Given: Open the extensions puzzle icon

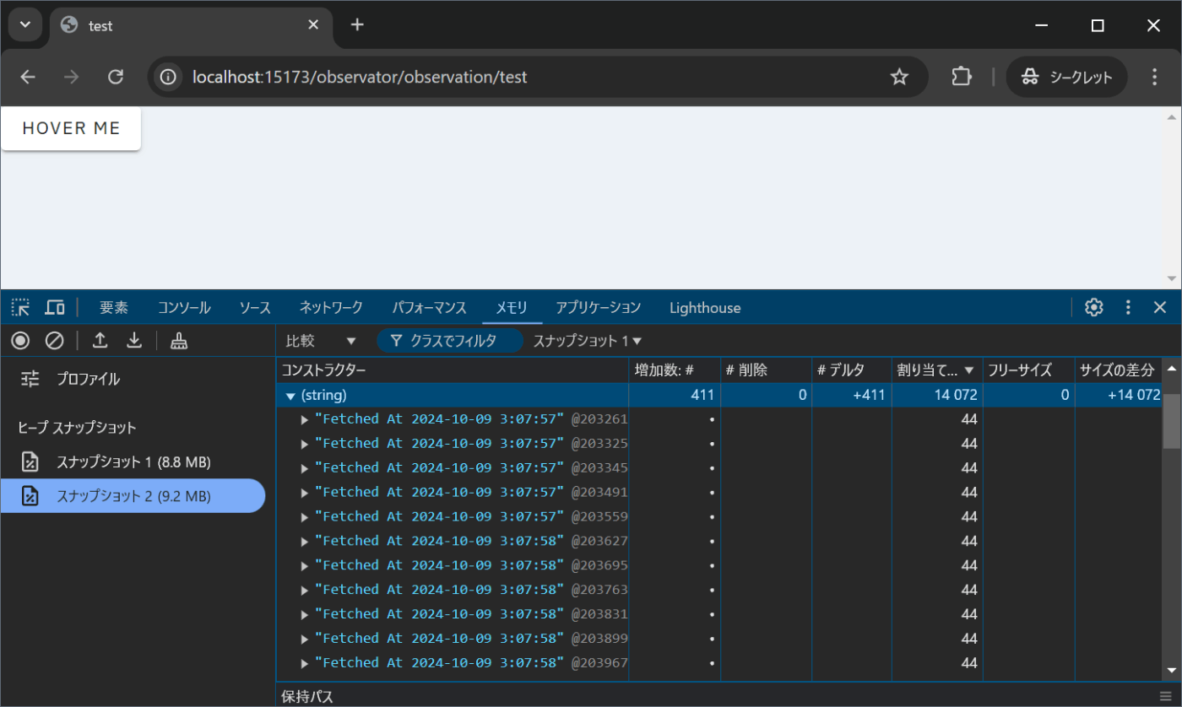Looking at the screenshot, I should coord(962,77).
